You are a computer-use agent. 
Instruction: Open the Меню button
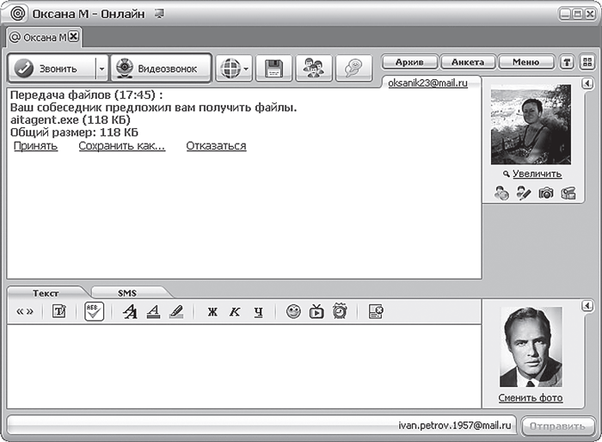click(x=525, y=62)
